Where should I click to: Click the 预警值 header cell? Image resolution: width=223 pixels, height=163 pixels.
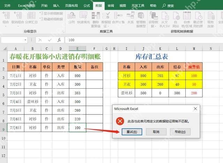pos(194,67)
